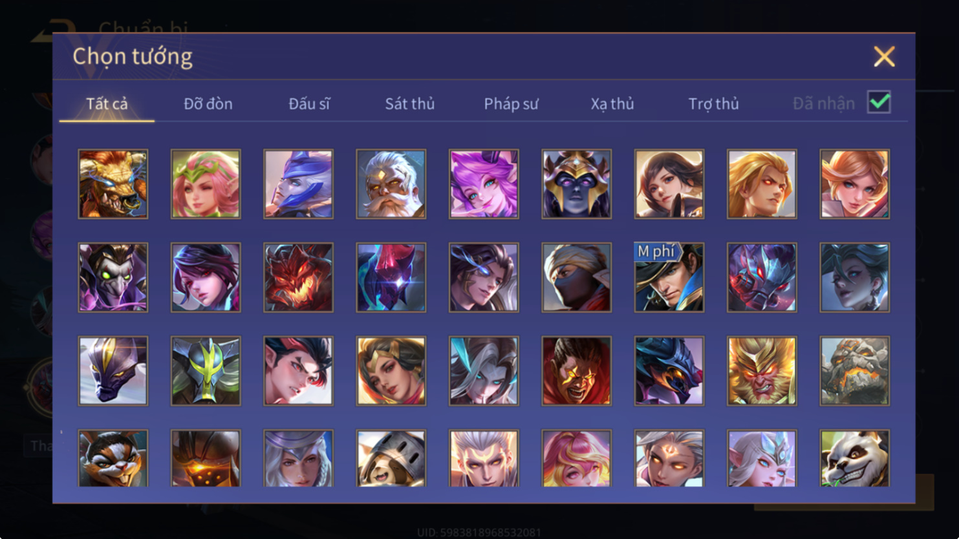
Task: Select the panda hero portrait
Action: point(855,458)
